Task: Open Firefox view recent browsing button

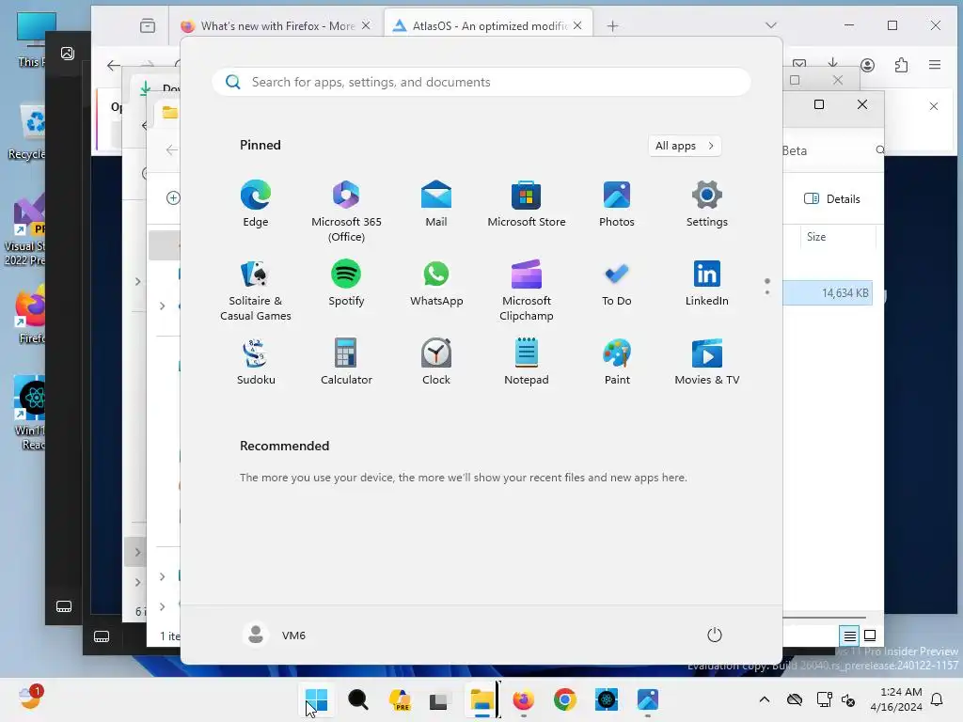Action: pos(148,25)
